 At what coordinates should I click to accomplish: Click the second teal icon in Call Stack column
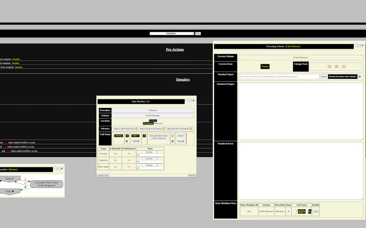[x=310, y=212]
